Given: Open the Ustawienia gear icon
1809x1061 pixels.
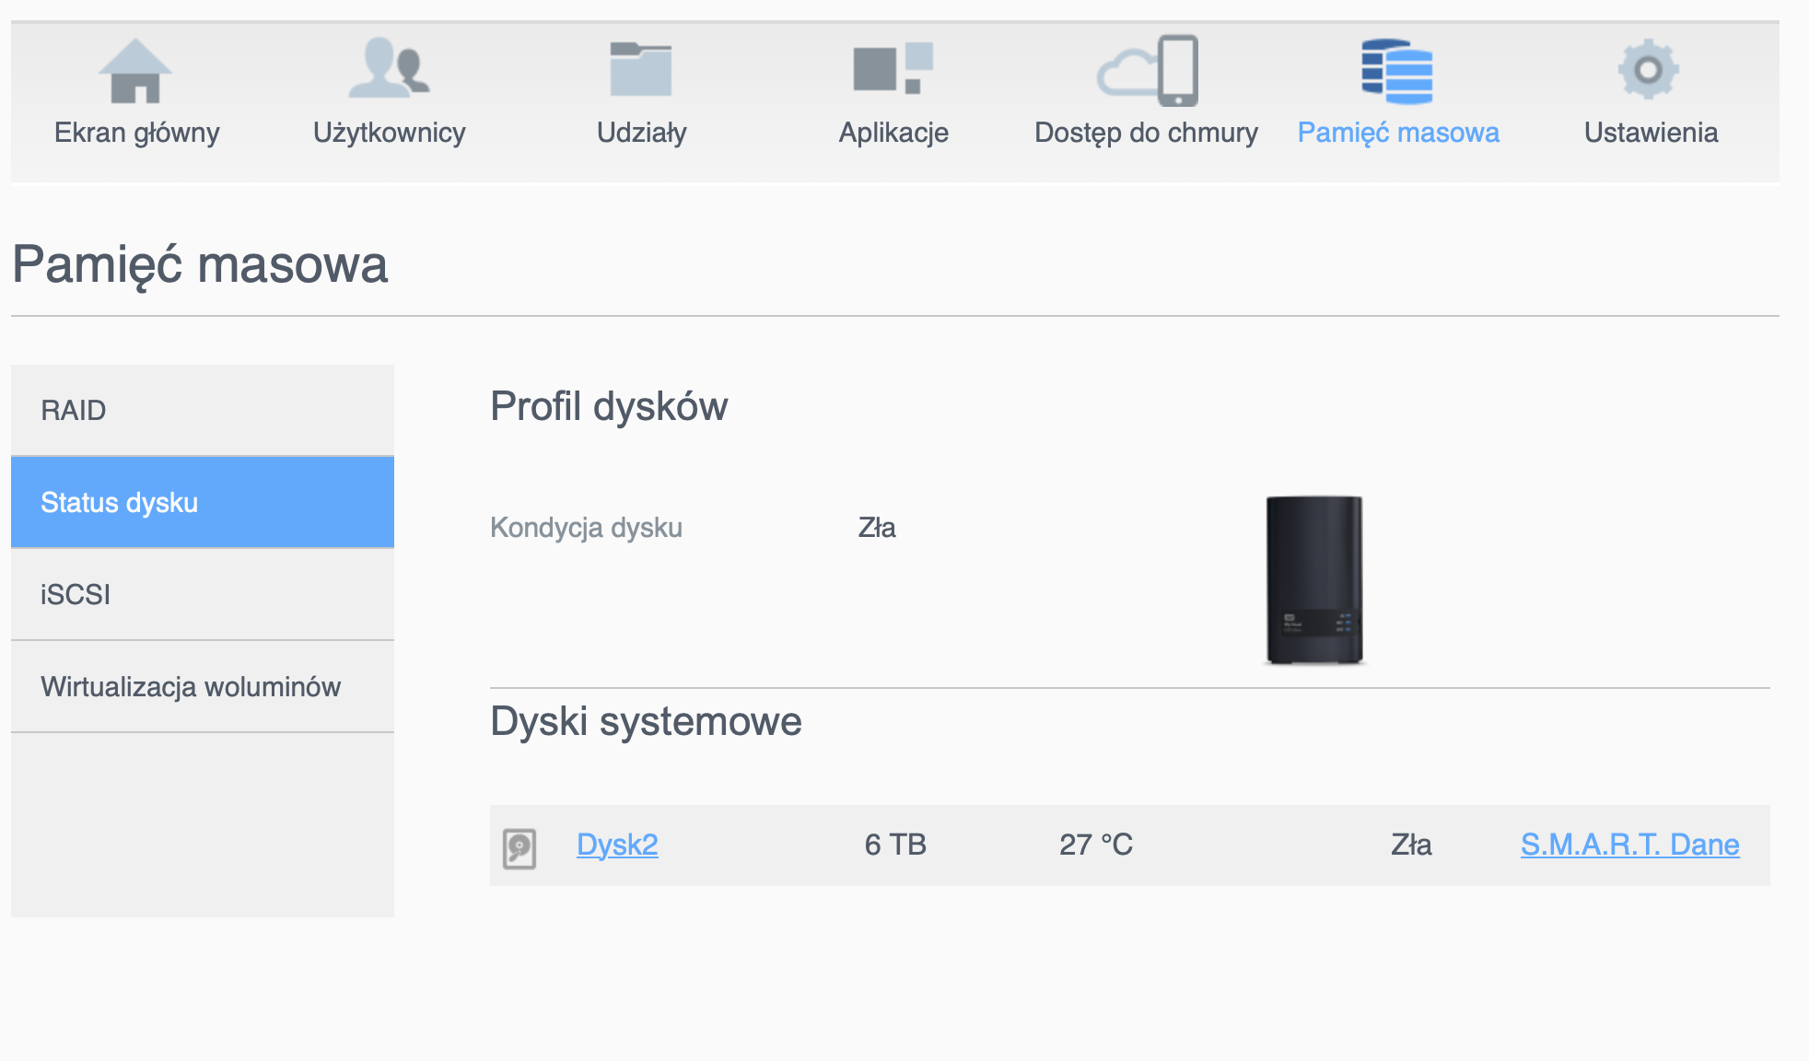Looking at the screenshot, I should (1649, 69).
